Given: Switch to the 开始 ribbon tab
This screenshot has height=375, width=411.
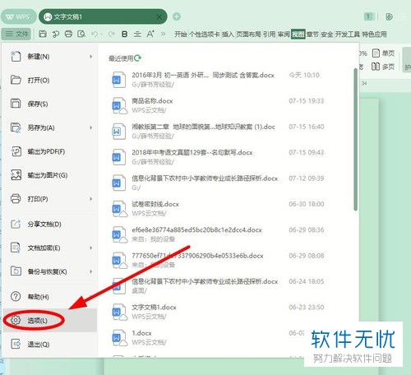Looking at the screenshot, I should point(181,35).
